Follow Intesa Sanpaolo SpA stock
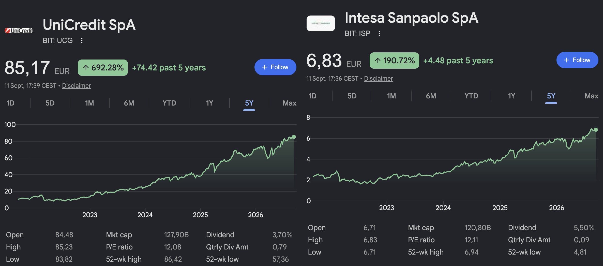The image size is (603, 266). (577, 60)
